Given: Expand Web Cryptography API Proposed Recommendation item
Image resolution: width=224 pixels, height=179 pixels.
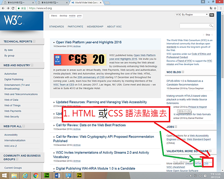Looking at the screenshot, I should point(54,137).
